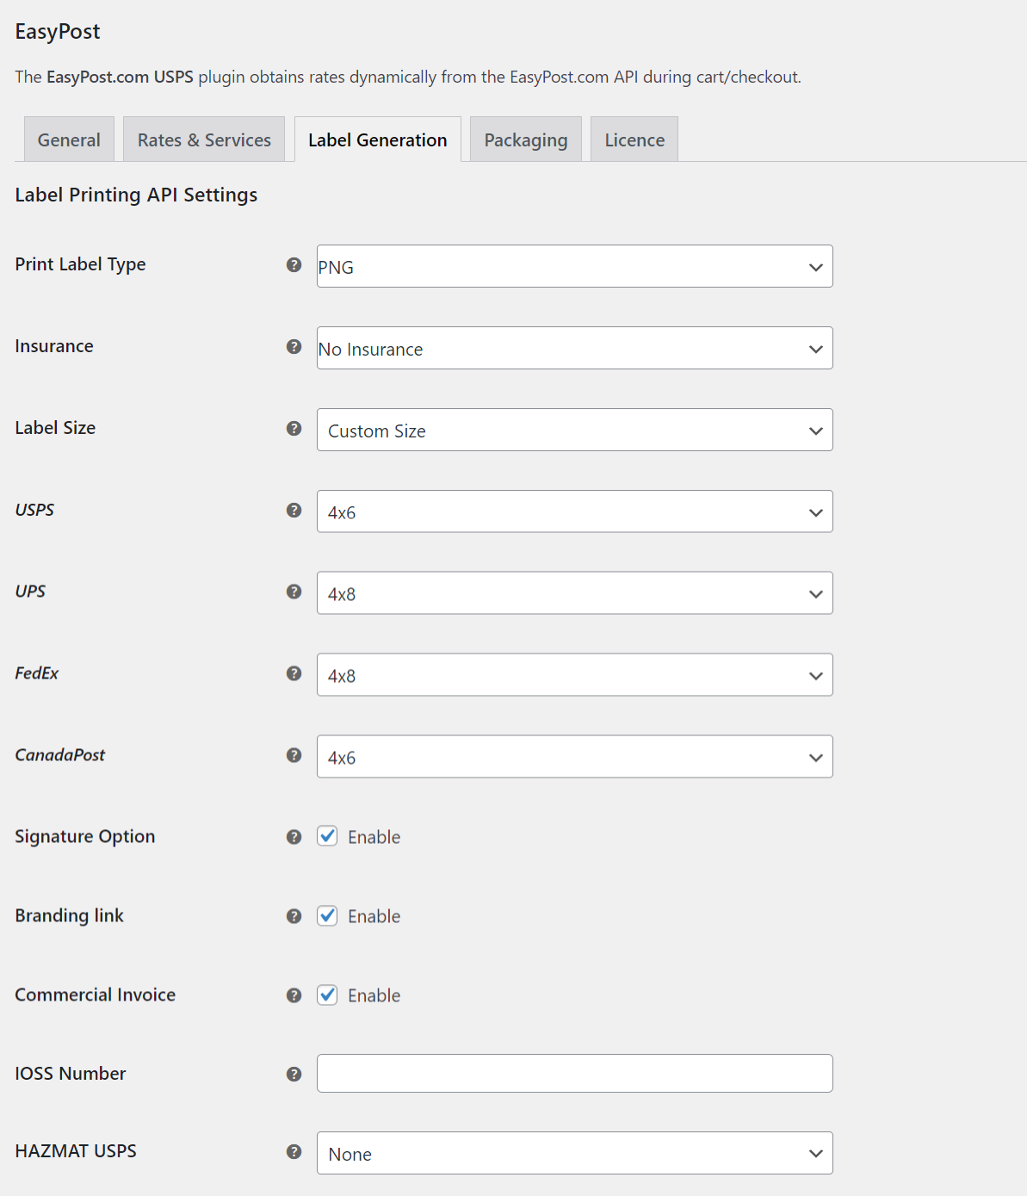Uncheck the Branding link Enable checkbox
1027x1196 pixels.
(x=327, y=915)
